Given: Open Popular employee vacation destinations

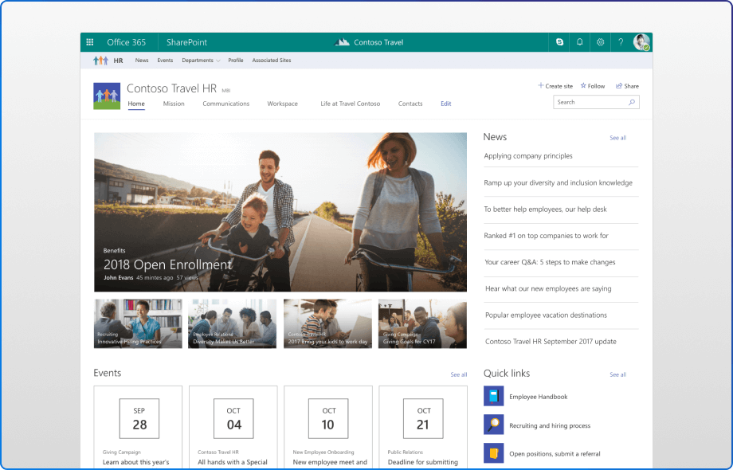Looking at the screenshot, I should point(546,315).
